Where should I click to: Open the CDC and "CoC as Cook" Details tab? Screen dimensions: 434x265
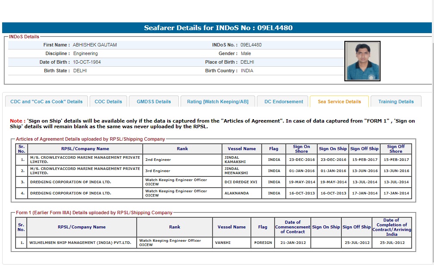point(46,102)
